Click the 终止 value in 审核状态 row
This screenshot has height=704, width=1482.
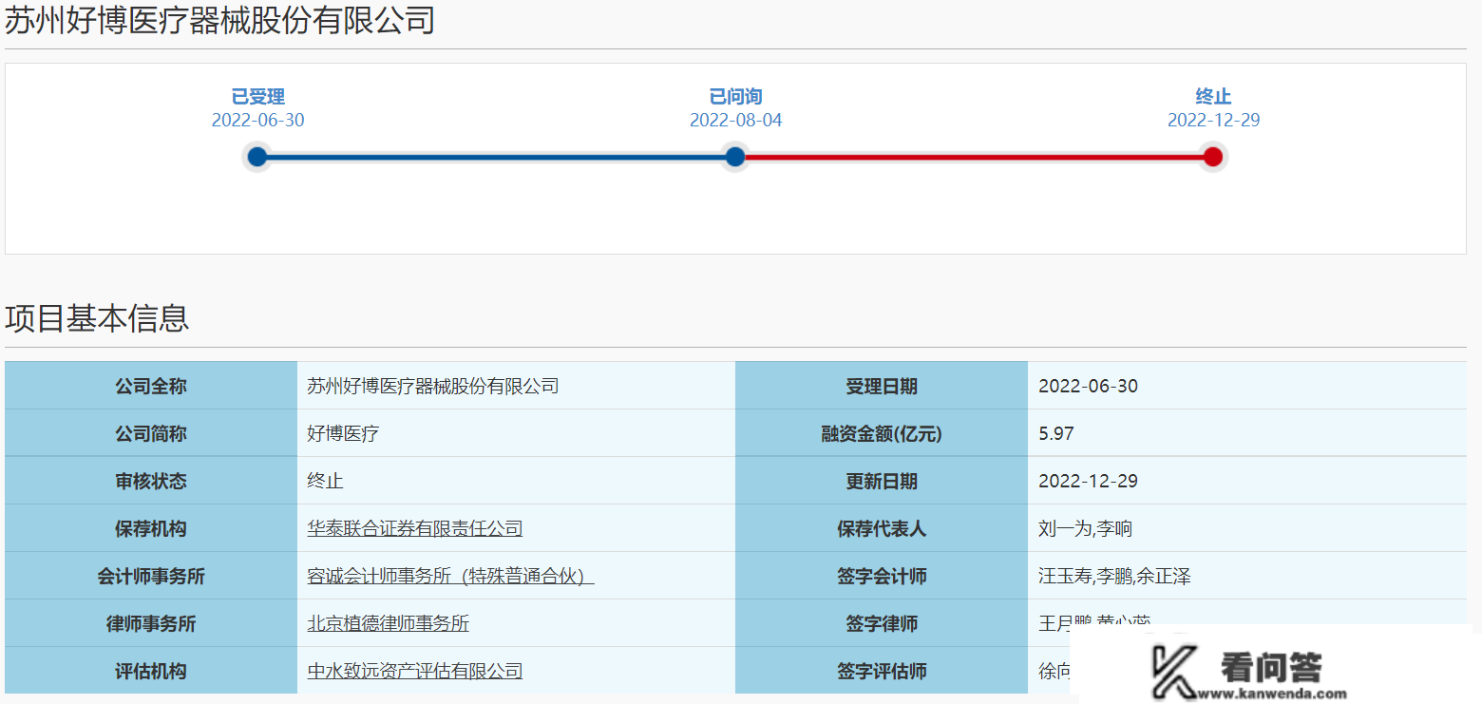tap(325, 481)
